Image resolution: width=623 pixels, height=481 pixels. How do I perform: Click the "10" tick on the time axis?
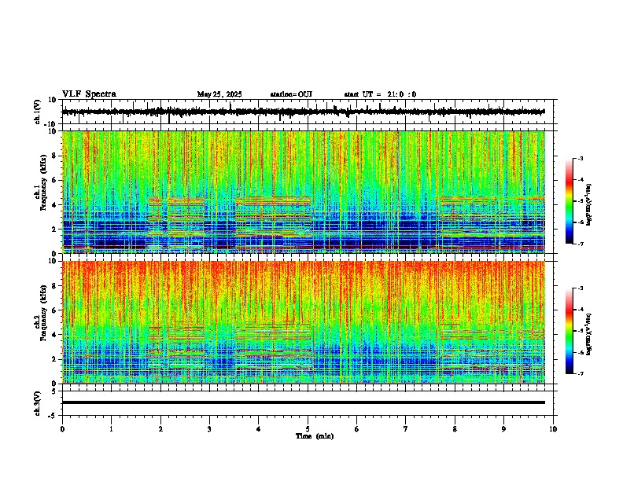[553, 429]
